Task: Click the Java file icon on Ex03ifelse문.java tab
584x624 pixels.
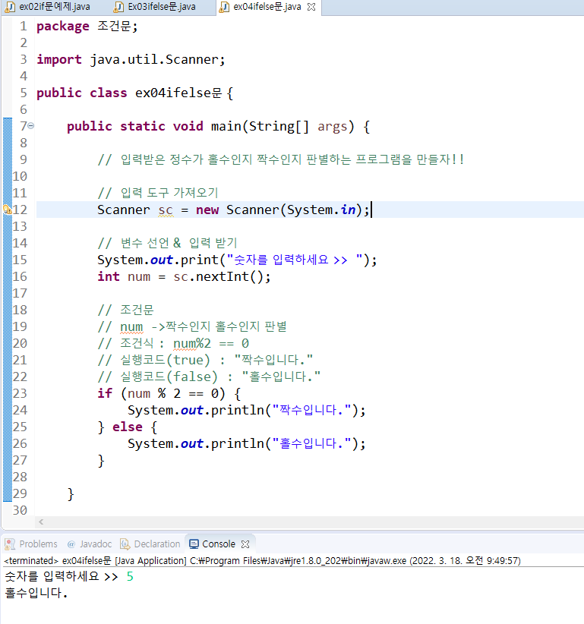Action: pyautogui.click(x=118, y=7)
